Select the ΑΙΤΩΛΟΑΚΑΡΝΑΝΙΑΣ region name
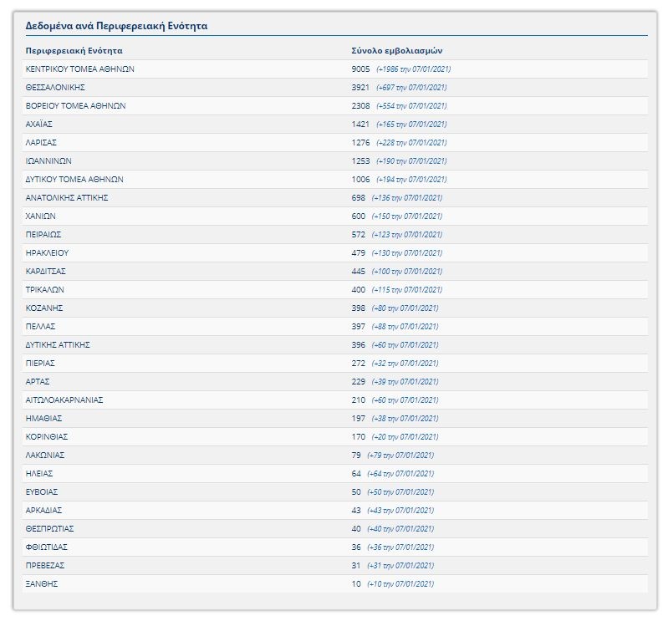The image size is (668, 621). point(64,400)
